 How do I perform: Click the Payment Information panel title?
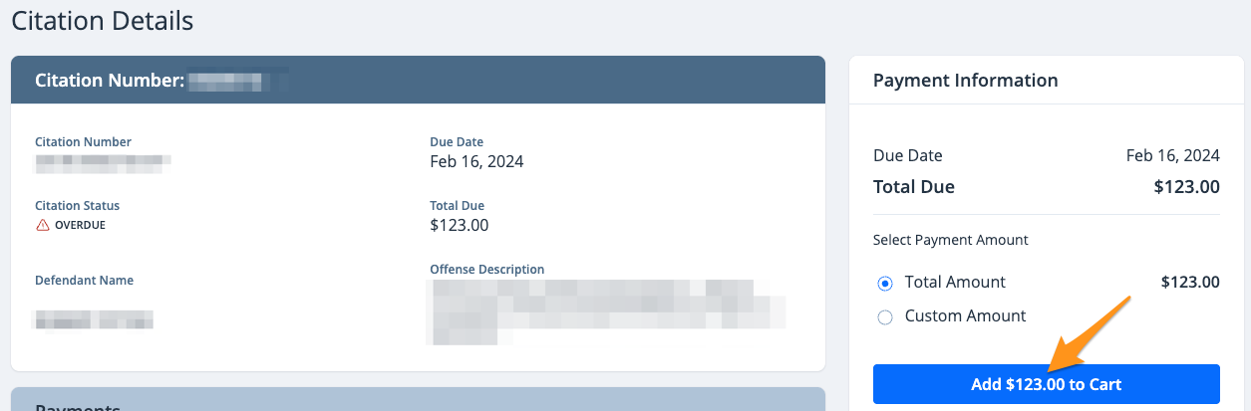click(x=965, y=81)
